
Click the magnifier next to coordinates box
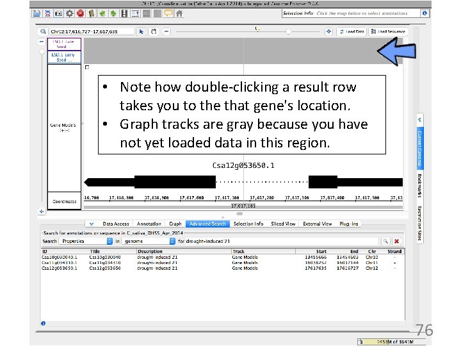(43, 31)
